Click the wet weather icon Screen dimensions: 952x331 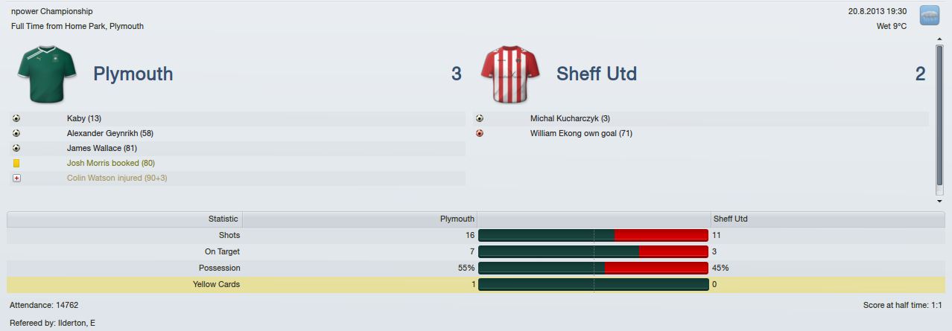(929, 16)
